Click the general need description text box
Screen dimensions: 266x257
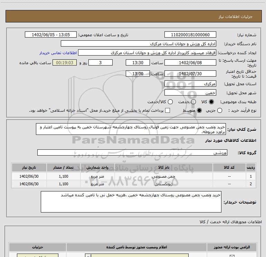[131, 129]
